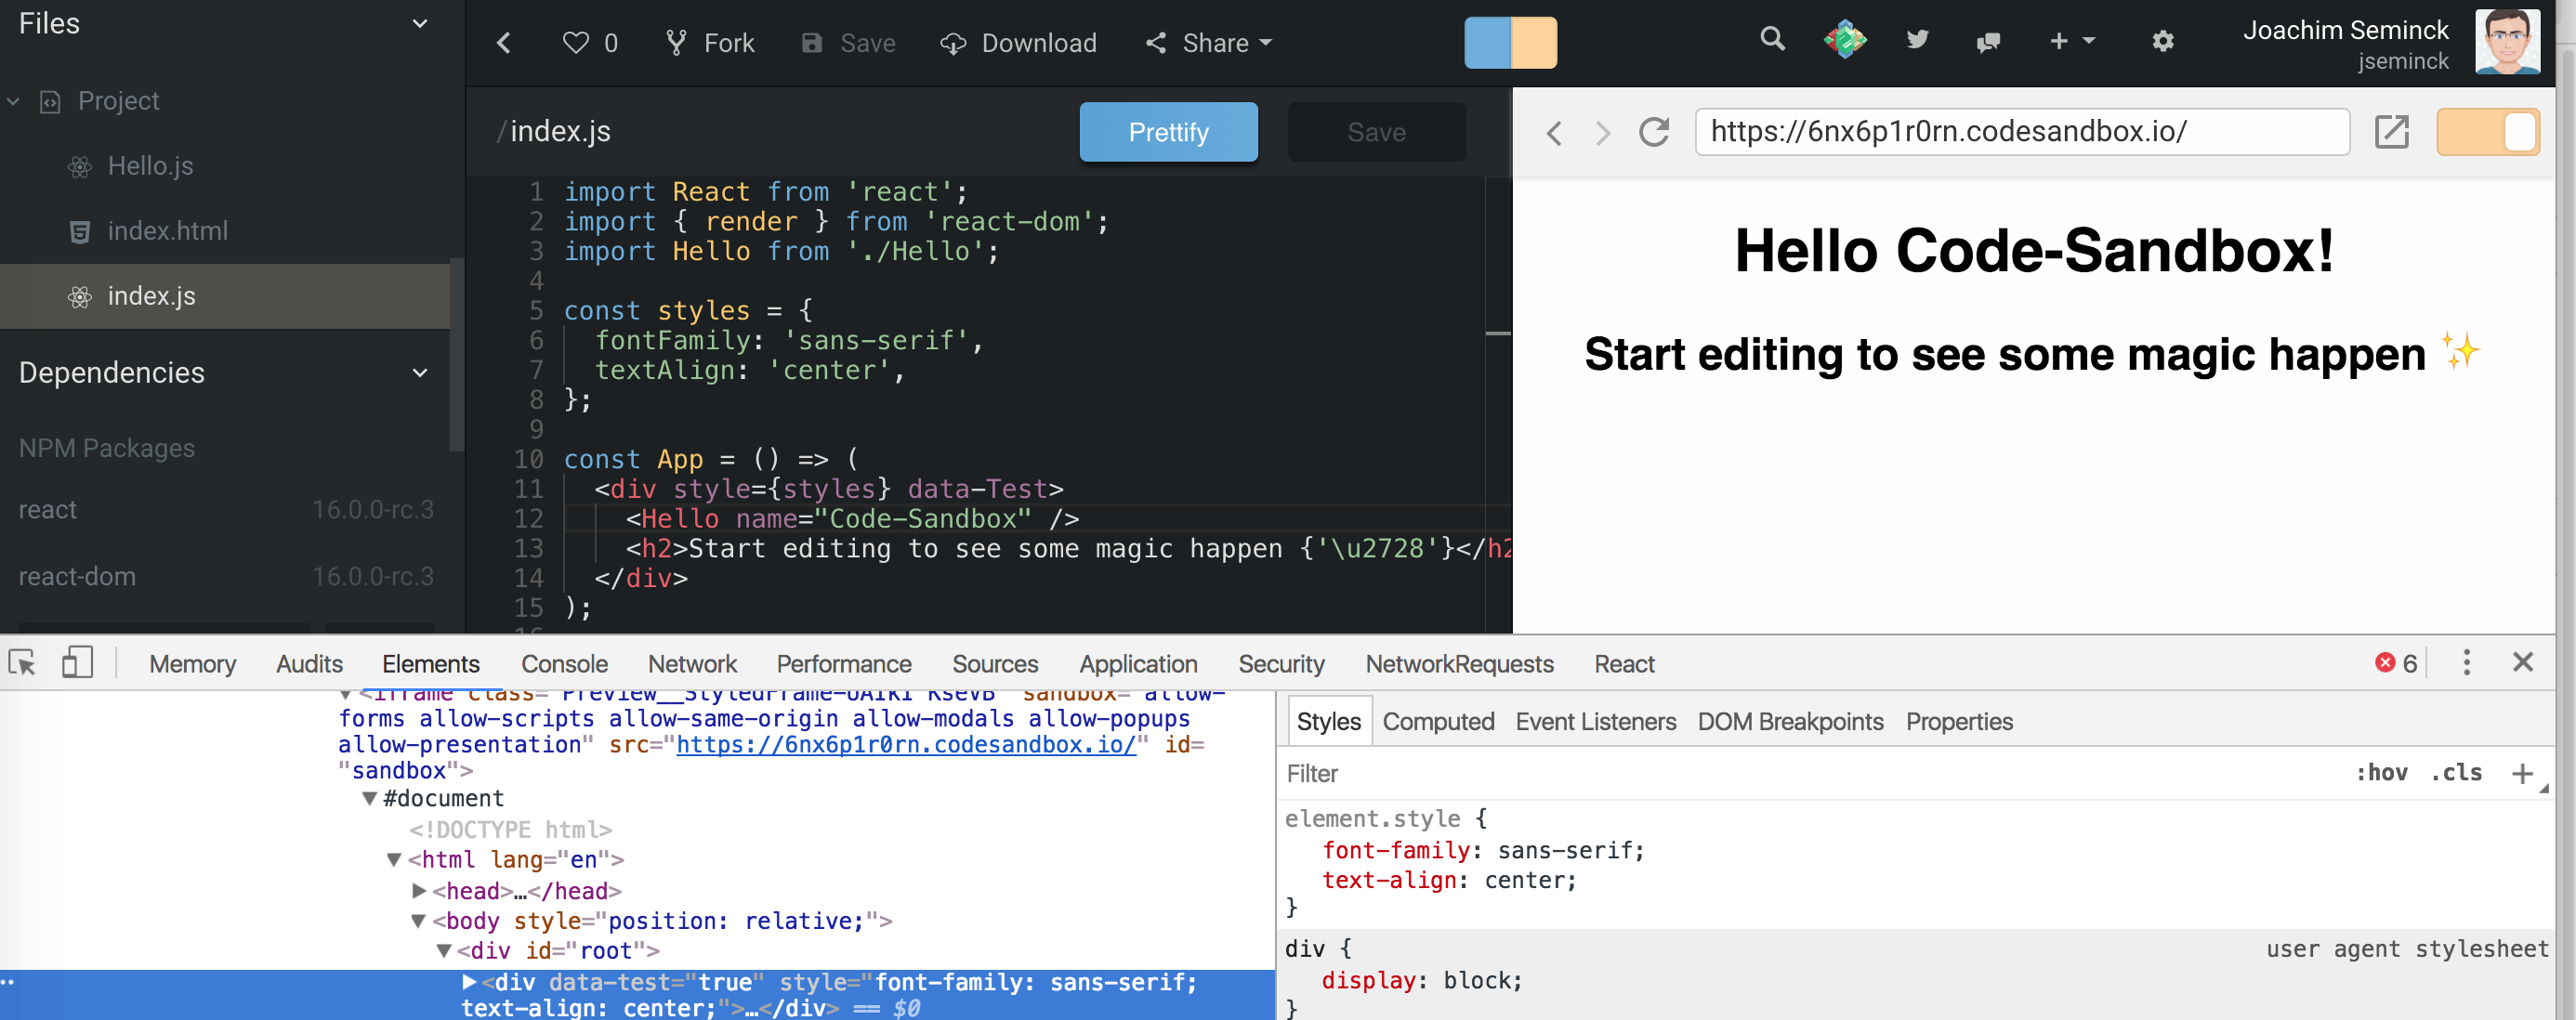Click the chat feedback bubbles icon
The image size is (2576, 1020).
tap(1987, 42)
